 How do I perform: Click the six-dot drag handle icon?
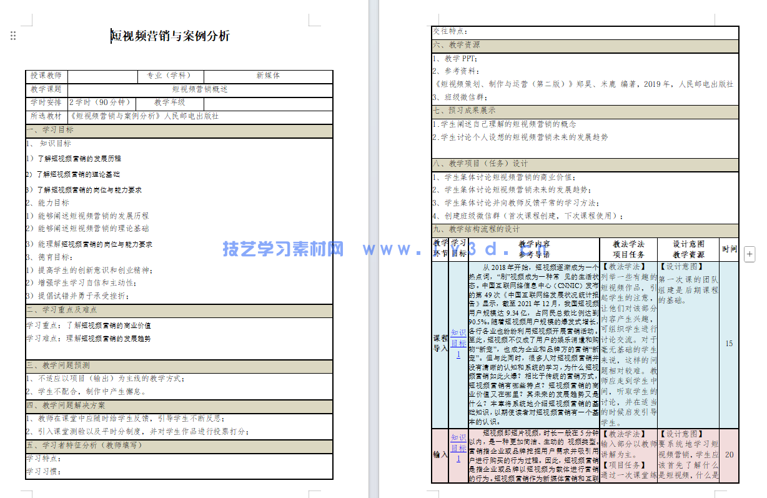pos(12,36)
